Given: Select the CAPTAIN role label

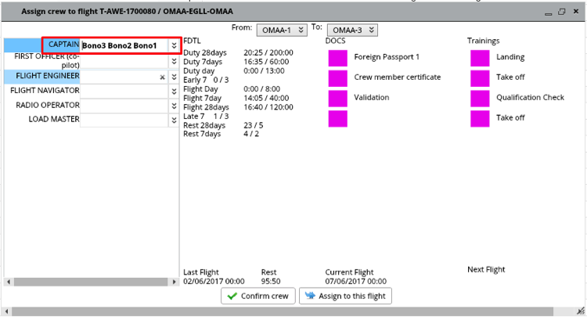Looking at the screenshot, I should click(x=61, y=46).
